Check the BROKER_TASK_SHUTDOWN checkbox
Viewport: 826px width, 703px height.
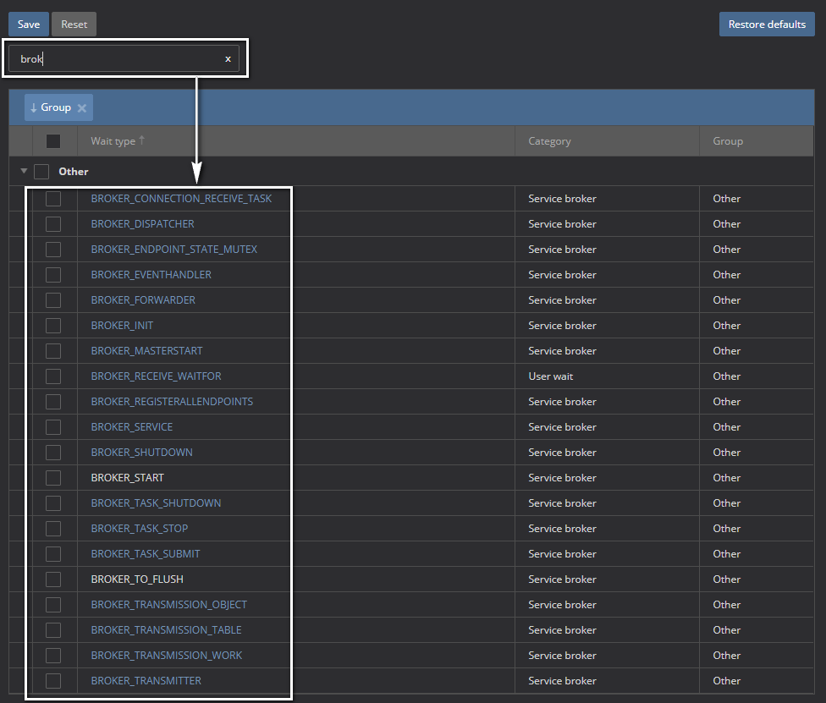53,503
